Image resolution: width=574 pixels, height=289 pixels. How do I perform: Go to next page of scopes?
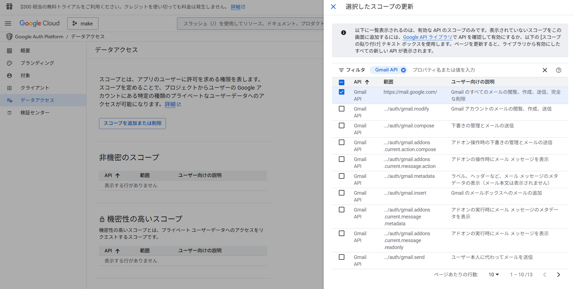(559, 275)
